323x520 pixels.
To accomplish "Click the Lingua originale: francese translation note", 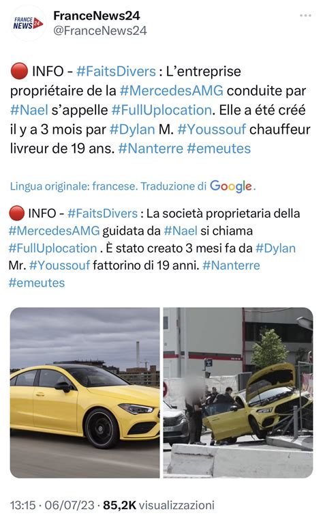I will tap(74, 186).
